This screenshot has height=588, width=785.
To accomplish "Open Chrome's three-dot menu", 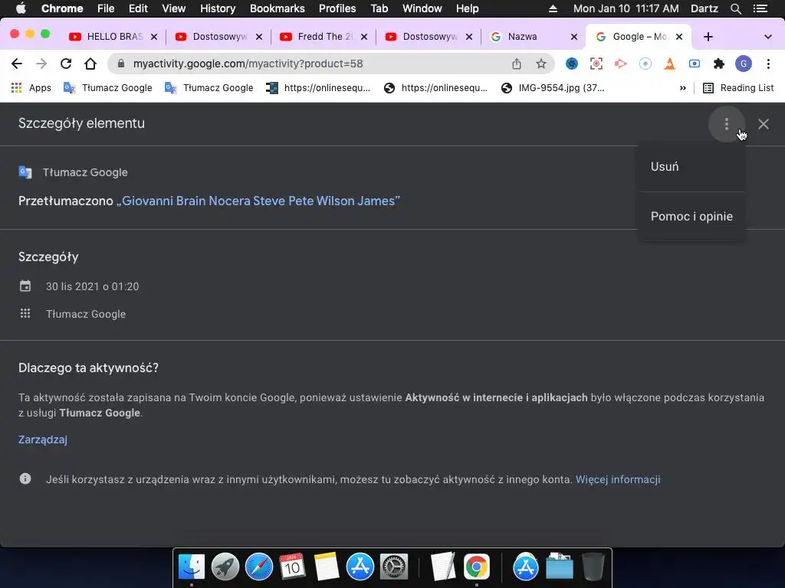I will click(x=768, y=64).
